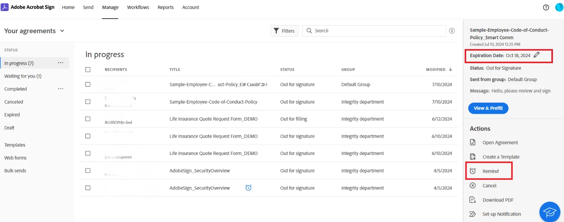Sort by GROUP column header

tap(348, 70)
